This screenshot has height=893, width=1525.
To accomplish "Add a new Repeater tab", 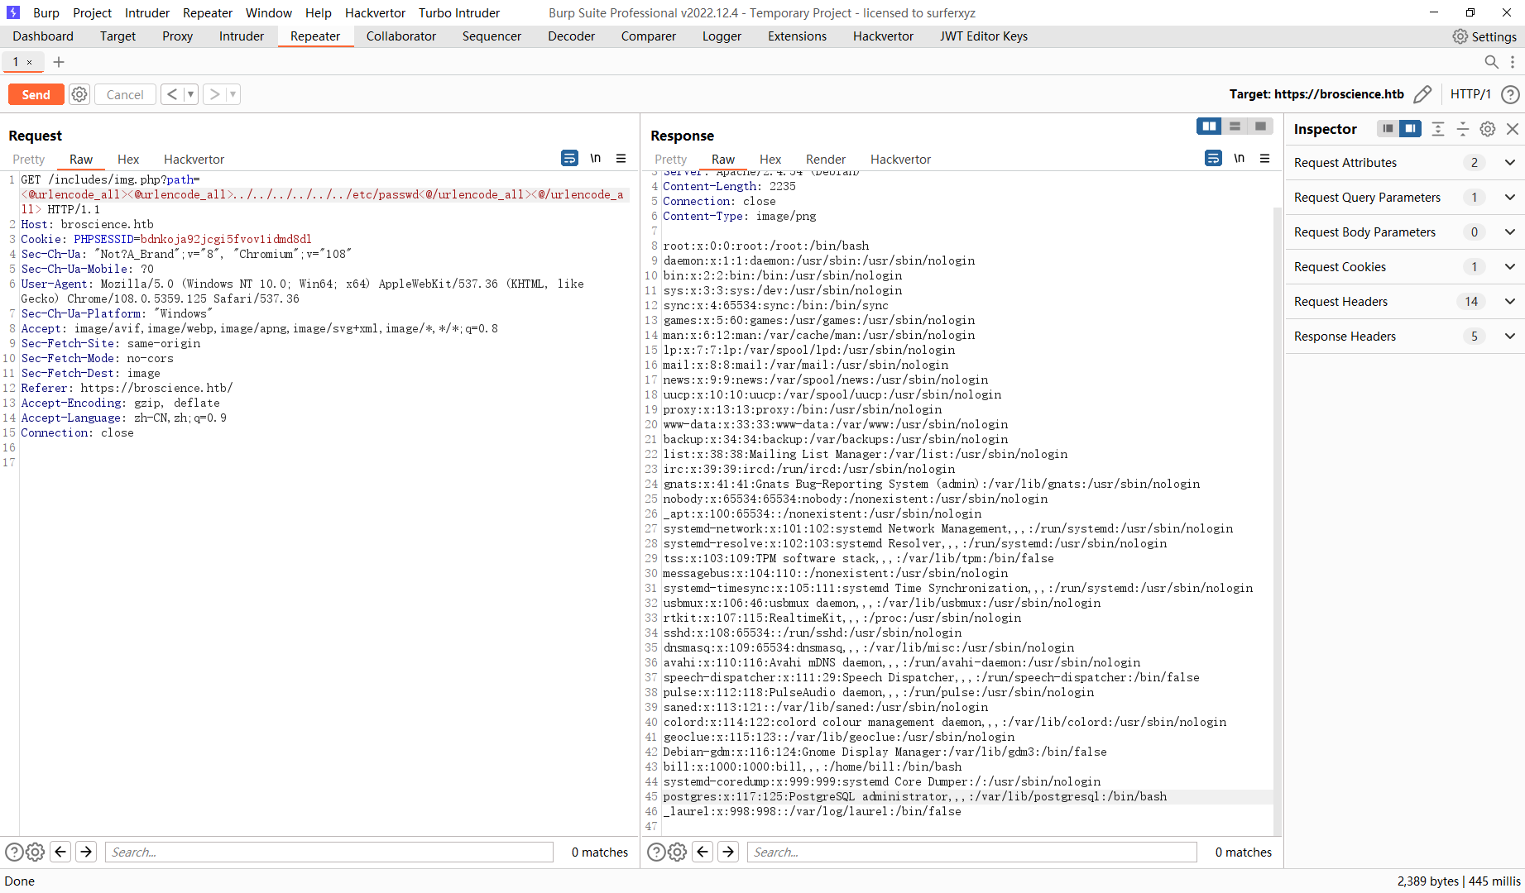I will pos(59,62).
